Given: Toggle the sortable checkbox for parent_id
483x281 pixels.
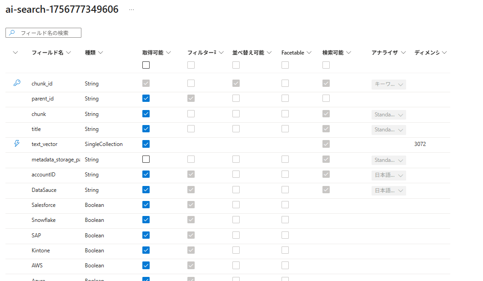Looking at the screenshot, I should pos(236,98).
